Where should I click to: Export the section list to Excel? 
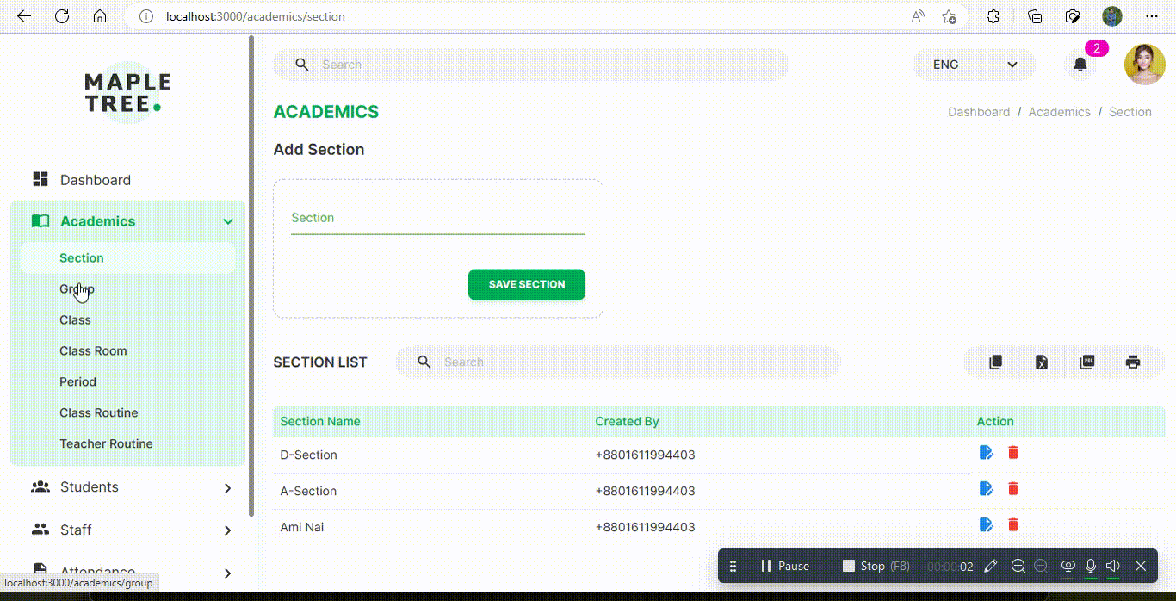(1041, 362)
